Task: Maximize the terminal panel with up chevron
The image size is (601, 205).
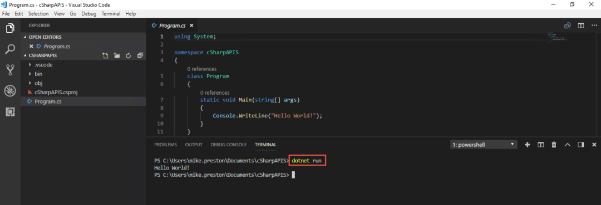Action: (x=568, y=145)
